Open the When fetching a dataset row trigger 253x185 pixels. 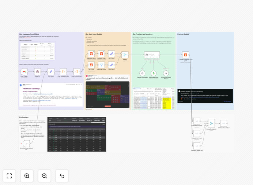point(26,144)
